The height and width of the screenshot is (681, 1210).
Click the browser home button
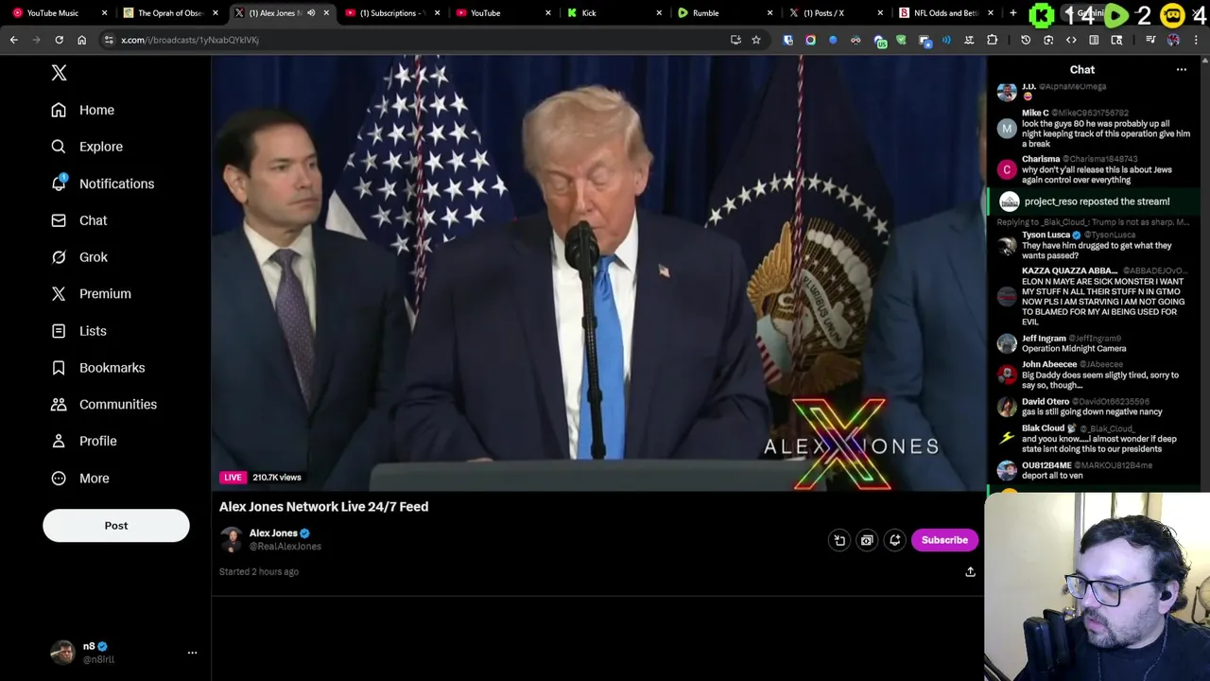(81, 40)
